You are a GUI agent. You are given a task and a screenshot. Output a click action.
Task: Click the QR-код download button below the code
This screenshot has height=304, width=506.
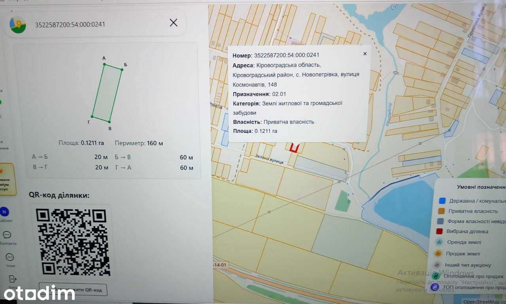pyautogui.click(x=73, y=290)
